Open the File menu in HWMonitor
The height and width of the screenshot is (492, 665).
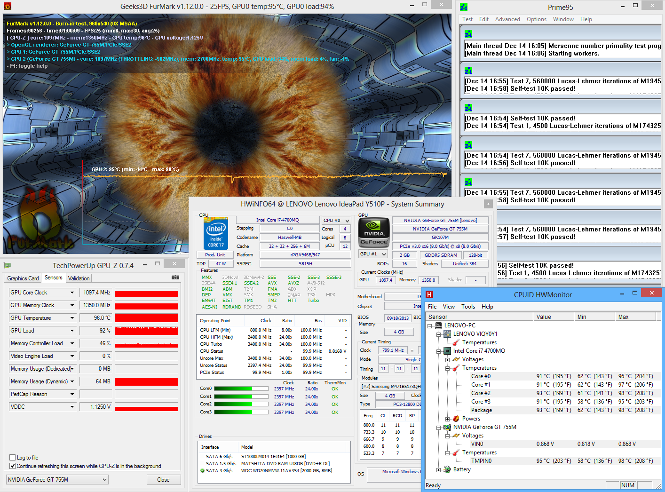(432, 307)
